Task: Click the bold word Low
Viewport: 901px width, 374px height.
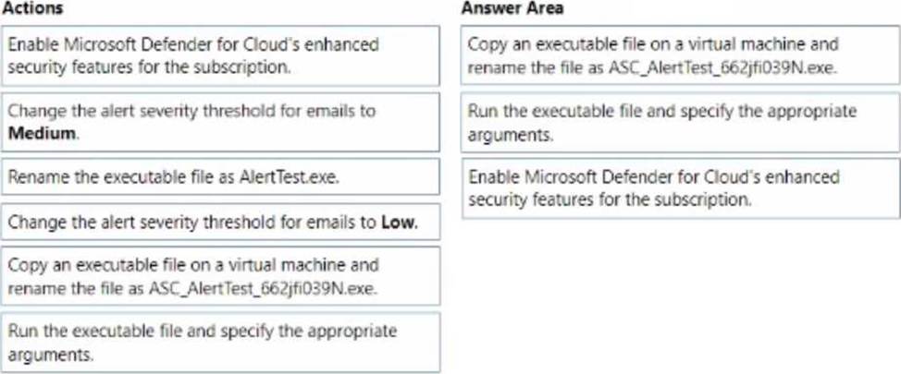Action: tap(399, 222)
